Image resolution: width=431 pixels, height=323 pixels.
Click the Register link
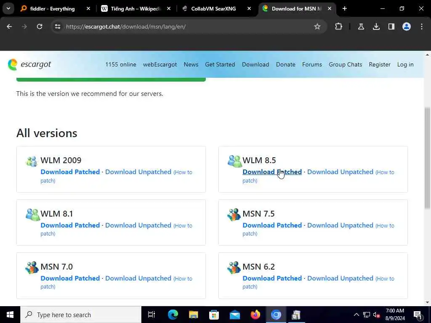[x=380, y=64]
